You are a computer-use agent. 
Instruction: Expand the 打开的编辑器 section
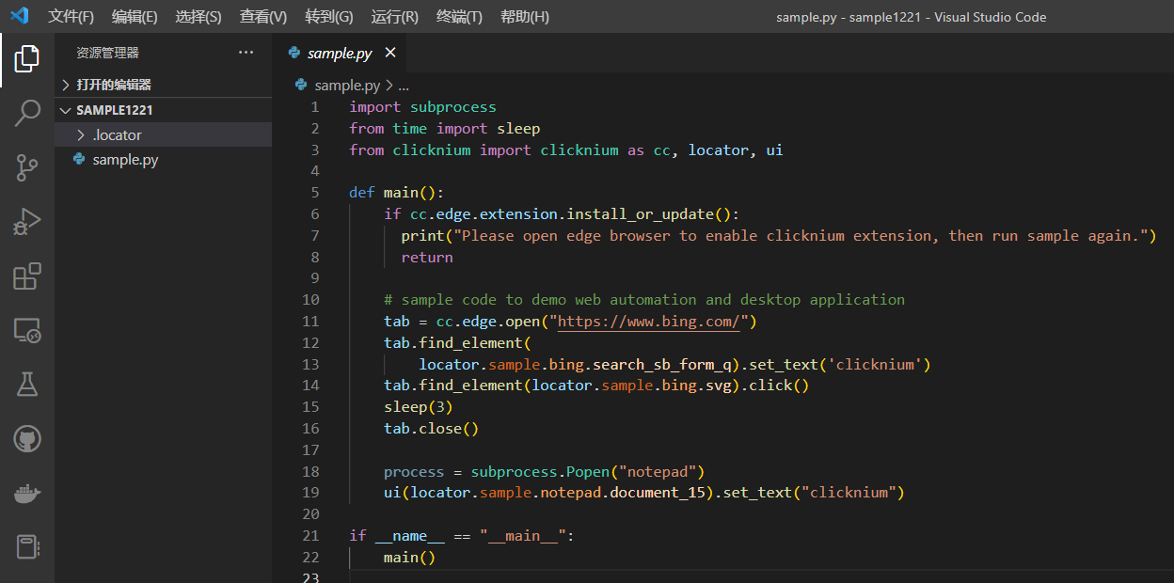tap(164, 85)
